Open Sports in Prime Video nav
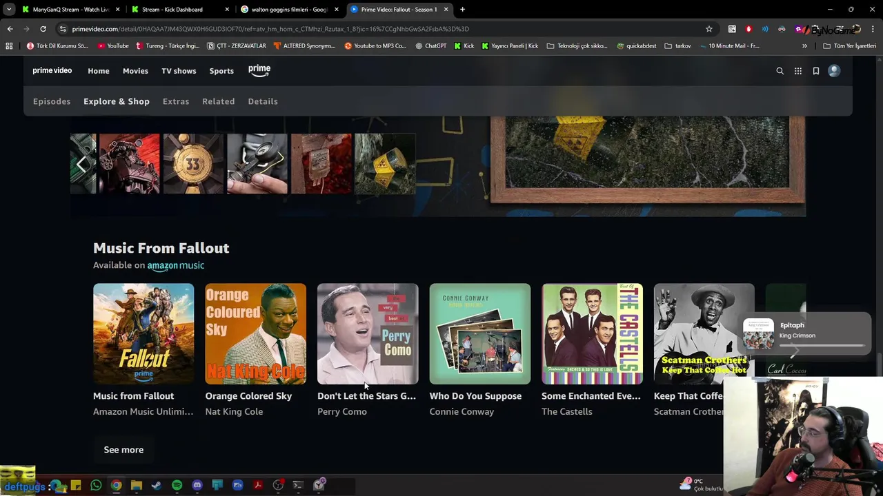The height and width of the screenshot is (496, 883). (x=221, y=71)
